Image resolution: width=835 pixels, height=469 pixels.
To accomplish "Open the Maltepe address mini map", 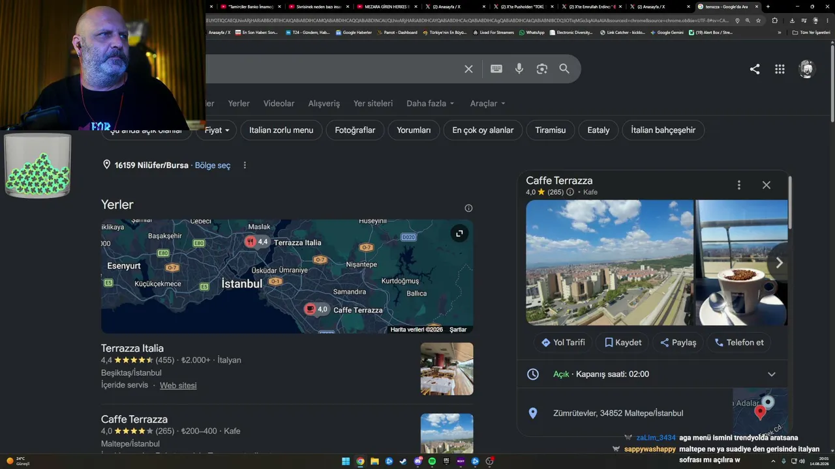I will click(x=760, y=412).
